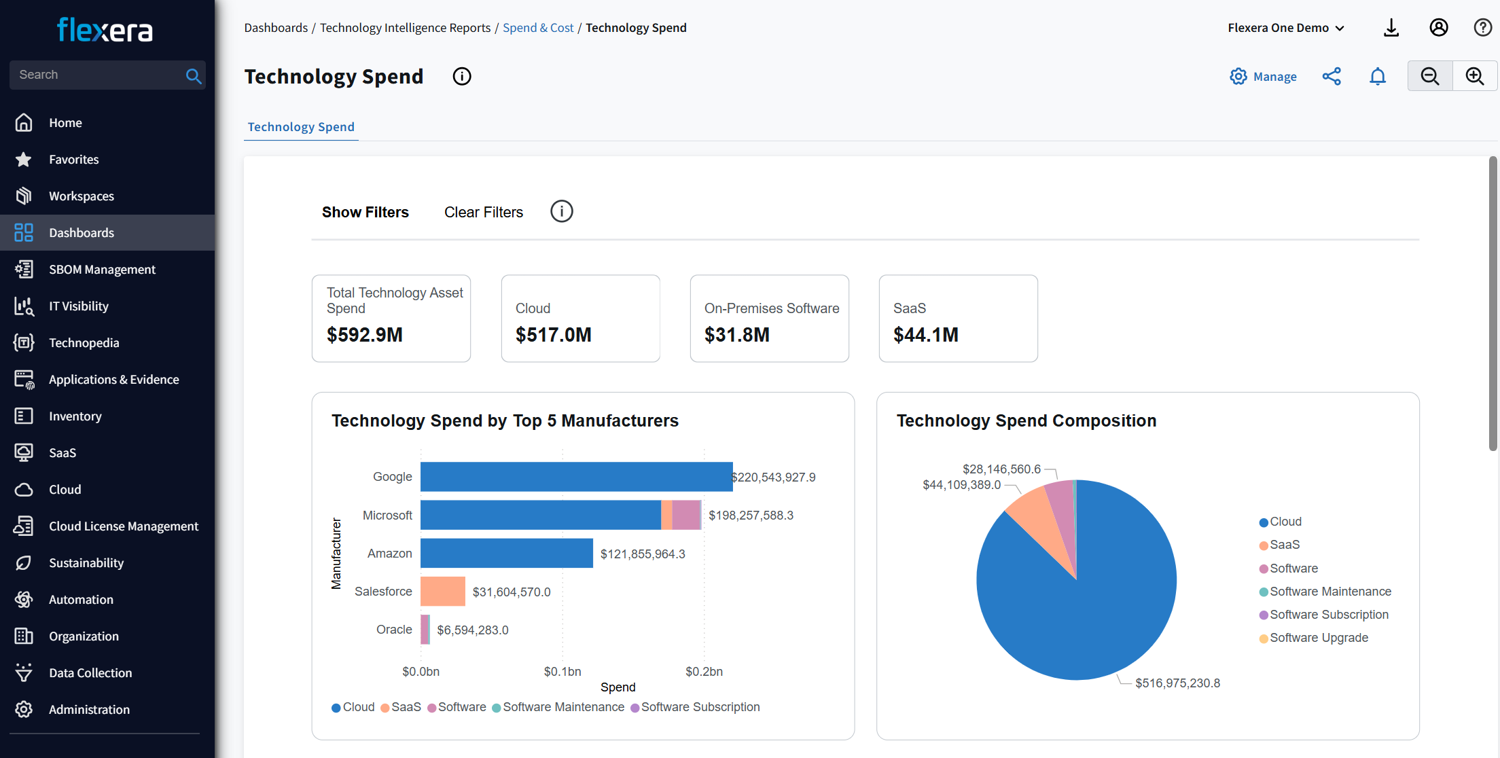This screenshot has height=758, width=1500.
Task: Click the search magnifier icon in sidebar
Action: (x=194, y=75)
